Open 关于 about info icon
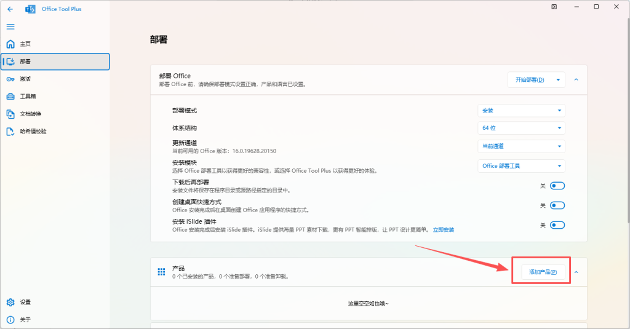The image size is (630, 329). [x=10, y=320]
